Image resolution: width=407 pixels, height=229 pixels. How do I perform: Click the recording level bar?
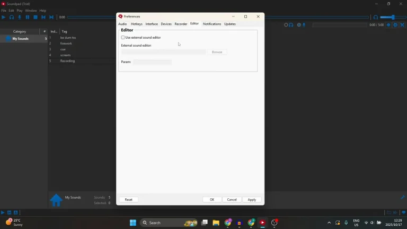(x=340, y=25)
